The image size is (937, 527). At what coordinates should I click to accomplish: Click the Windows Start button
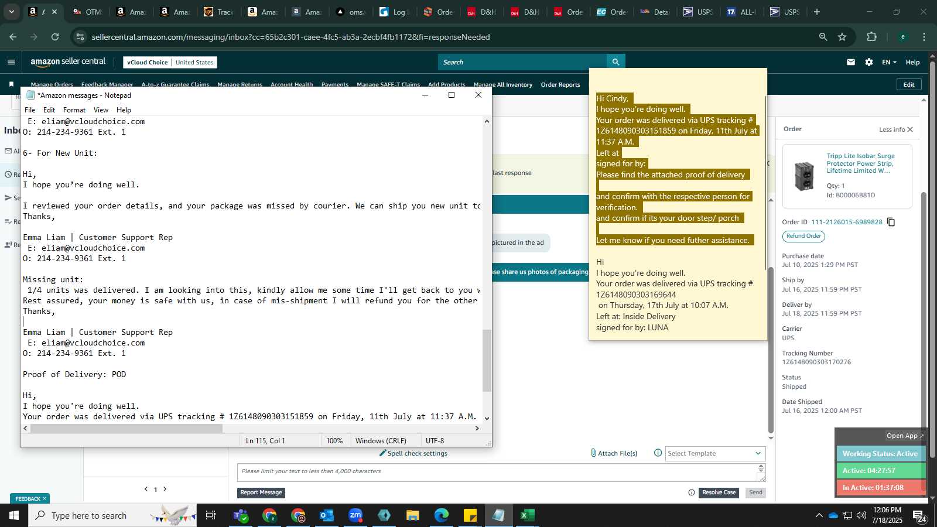pyautogui.click(x=14, y=515)
